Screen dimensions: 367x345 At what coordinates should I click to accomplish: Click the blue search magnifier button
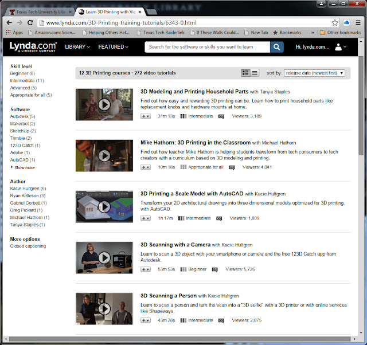276,47
